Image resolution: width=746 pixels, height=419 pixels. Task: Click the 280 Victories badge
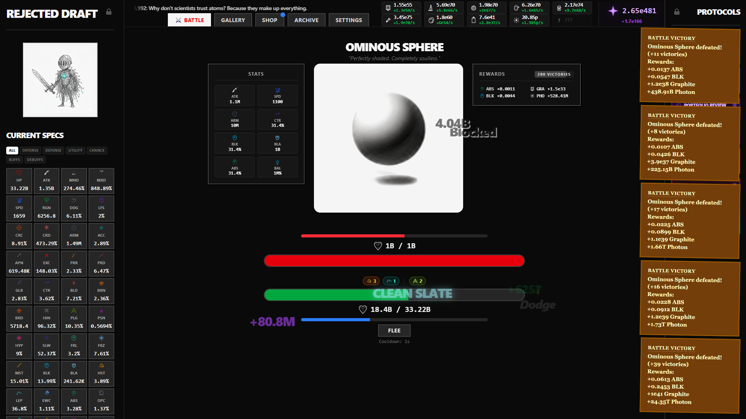(x=554, y=74)
